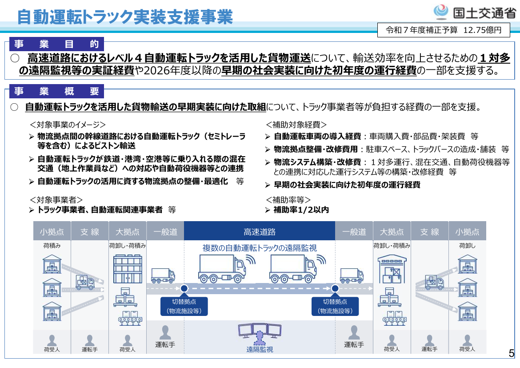Screen dimensions: 520x368
Task: Click the 切替拠点(物流施設等) label at highway exit
Action: [335, 306]
